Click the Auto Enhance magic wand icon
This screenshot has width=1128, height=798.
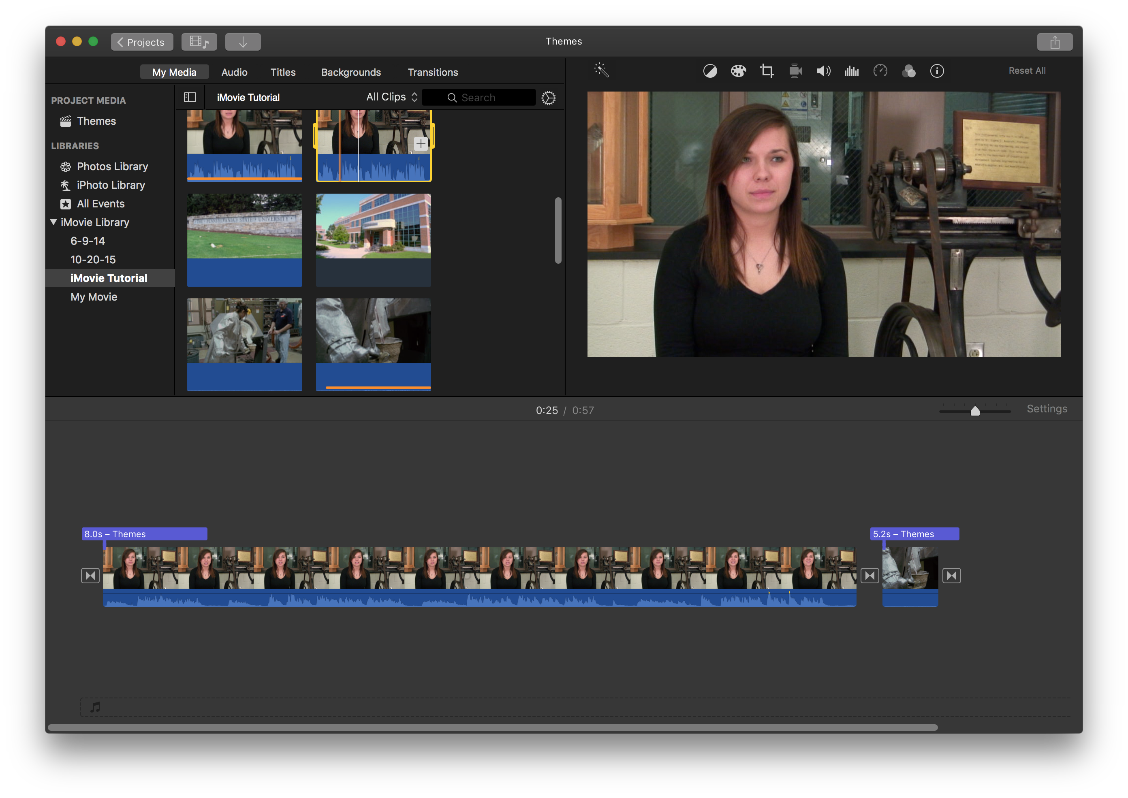coord(600,71)
